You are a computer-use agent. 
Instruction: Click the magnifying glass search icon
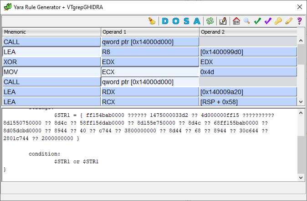coord(247,21)
